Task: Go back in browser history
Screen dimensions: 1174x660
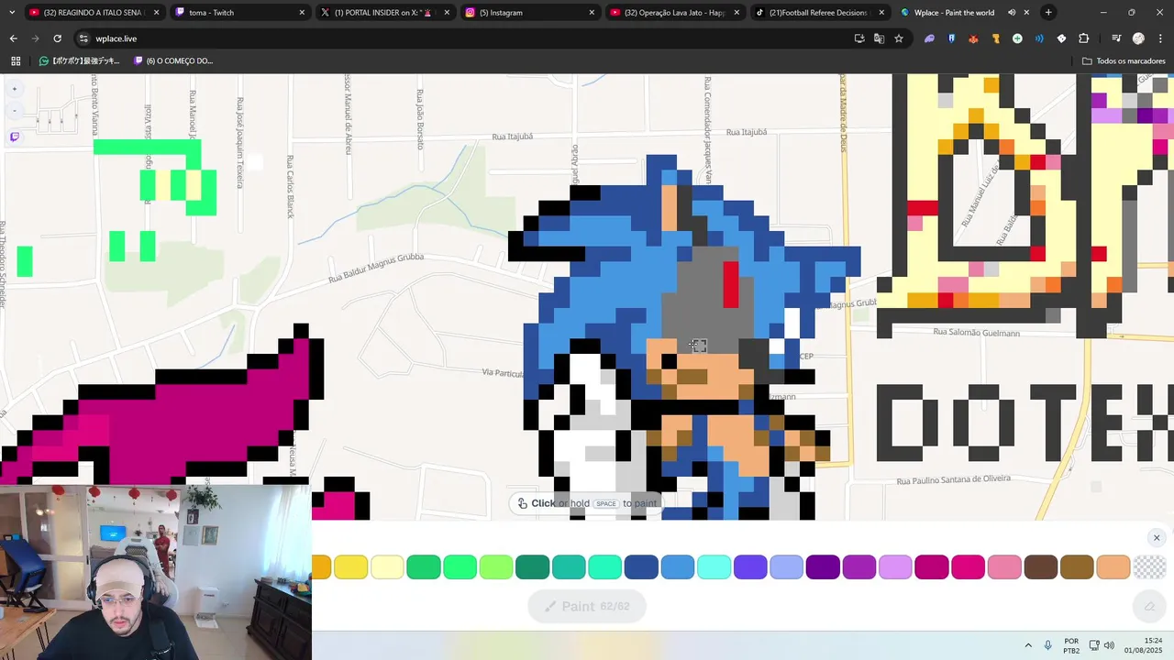Action: click(13, 38)
